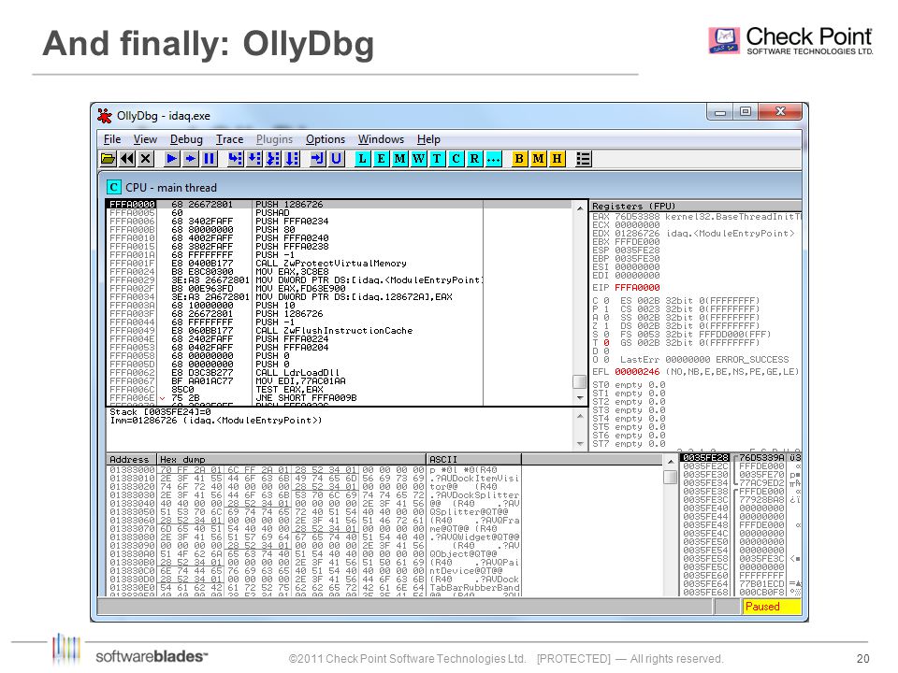Open the Log window with L icon
This screenshot has height=673, width=898.
click(362, 159)
